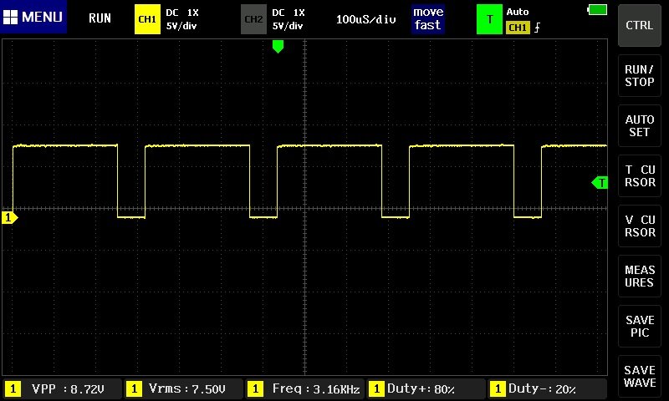Click the green T trigger level marker
Screen dimensions: 669x401
tap(600, 183)
